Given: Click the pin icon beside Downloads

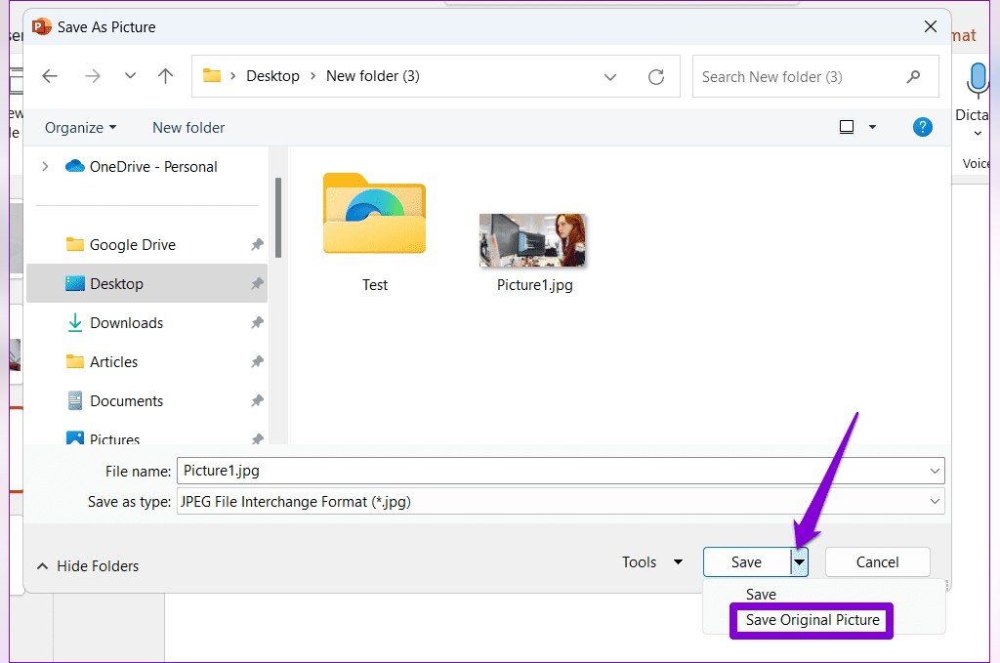Looking at the screenshot, I should coord(257,322).
